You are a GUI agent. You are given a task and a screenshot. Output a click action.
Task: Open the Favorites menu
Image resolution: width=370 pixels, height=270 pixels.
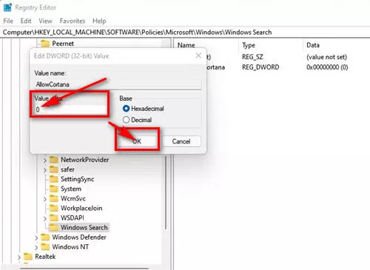[73, 21]
